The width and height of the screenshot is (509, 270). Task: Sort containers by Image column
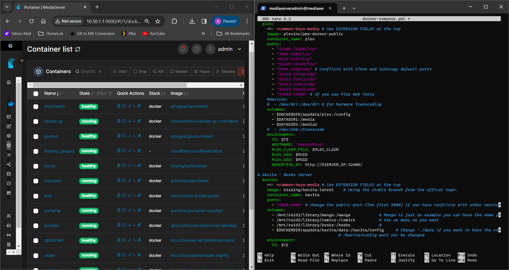pyautogui.click(x=179, y=93)
